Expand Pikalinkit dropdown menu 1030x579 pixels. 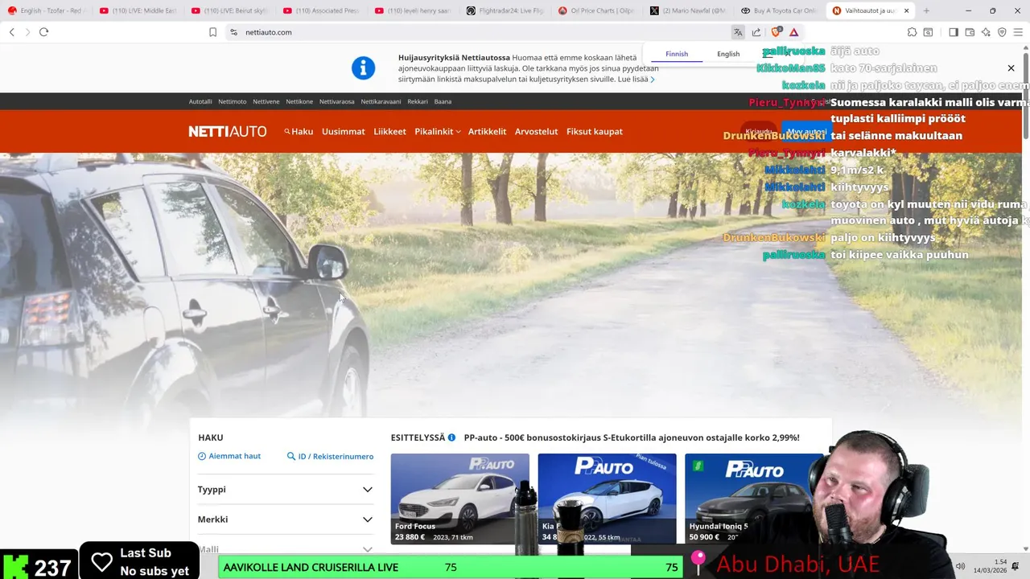[x=438, y=131]
